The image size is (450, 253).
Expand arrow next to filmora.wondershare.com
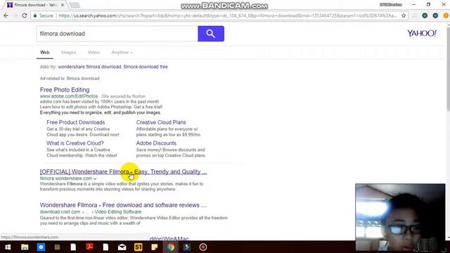click(x=95, y=179)
